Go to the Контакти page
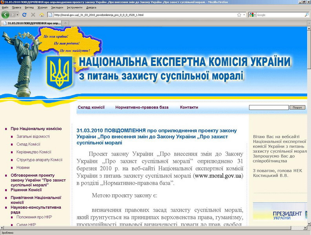The image size is (311, 235). click(x=189, y=107)
